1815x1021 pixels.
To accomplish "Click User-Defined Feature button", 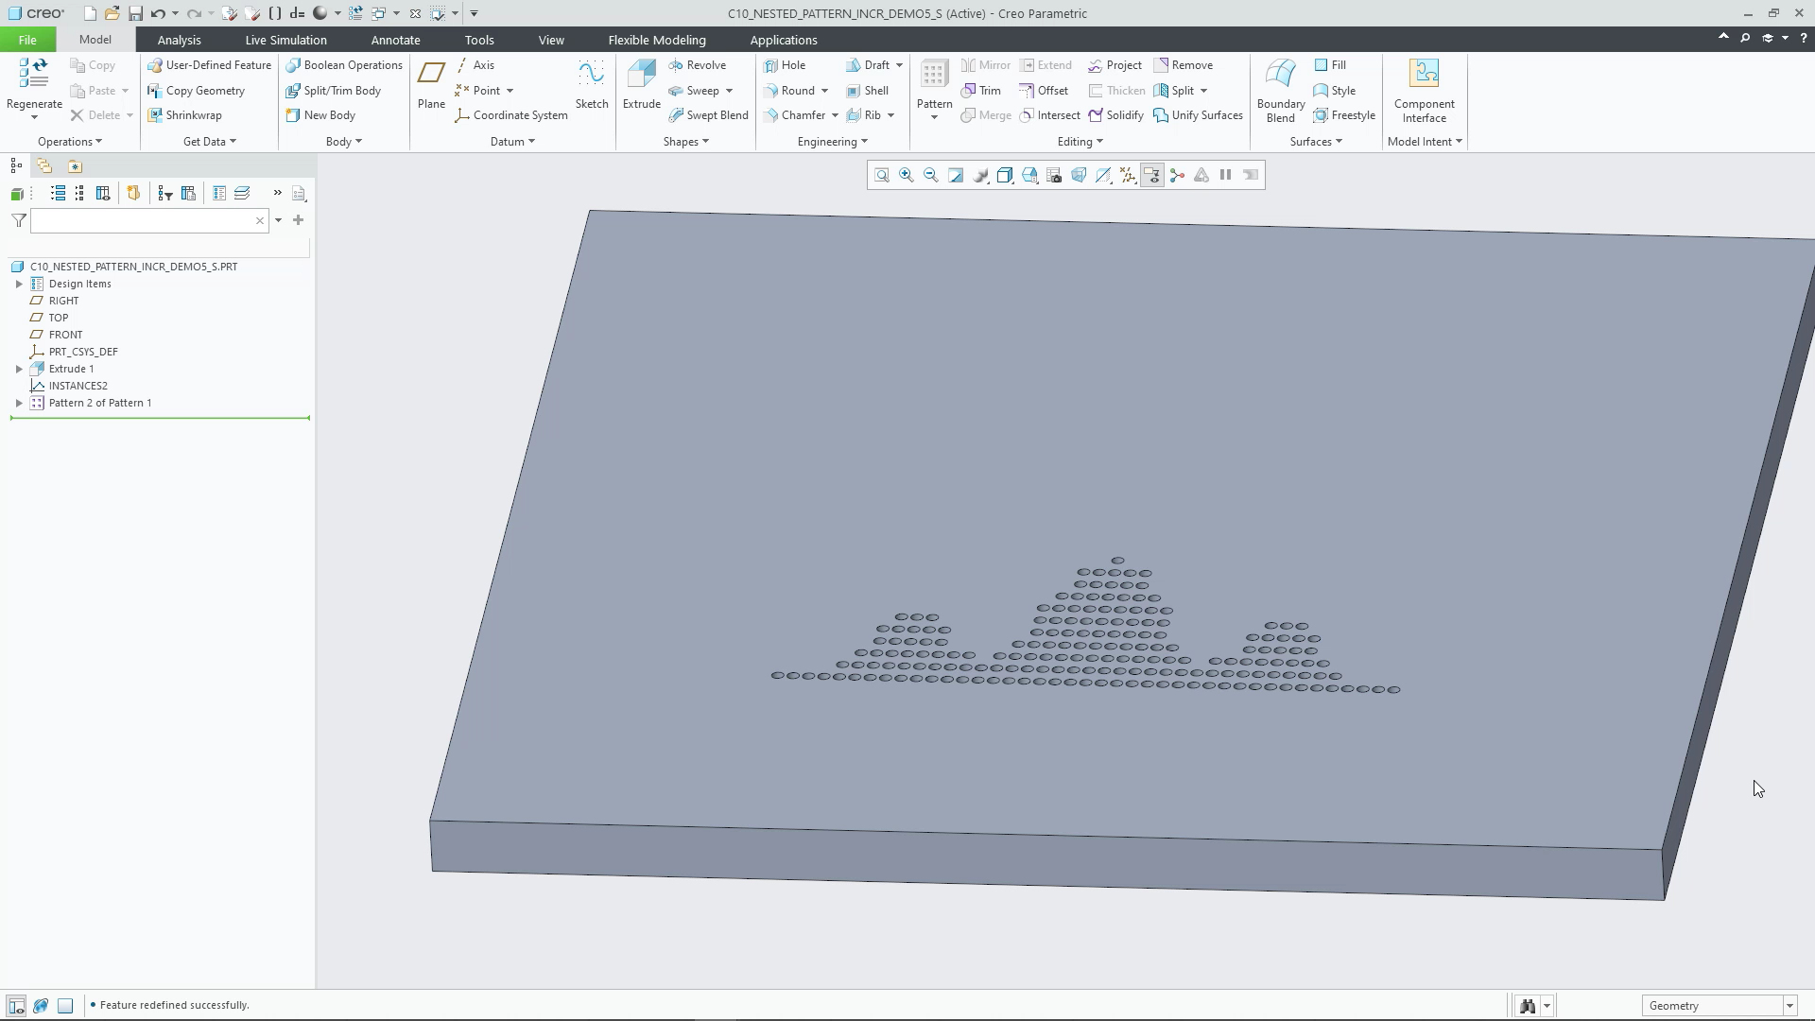I will 209,65.
